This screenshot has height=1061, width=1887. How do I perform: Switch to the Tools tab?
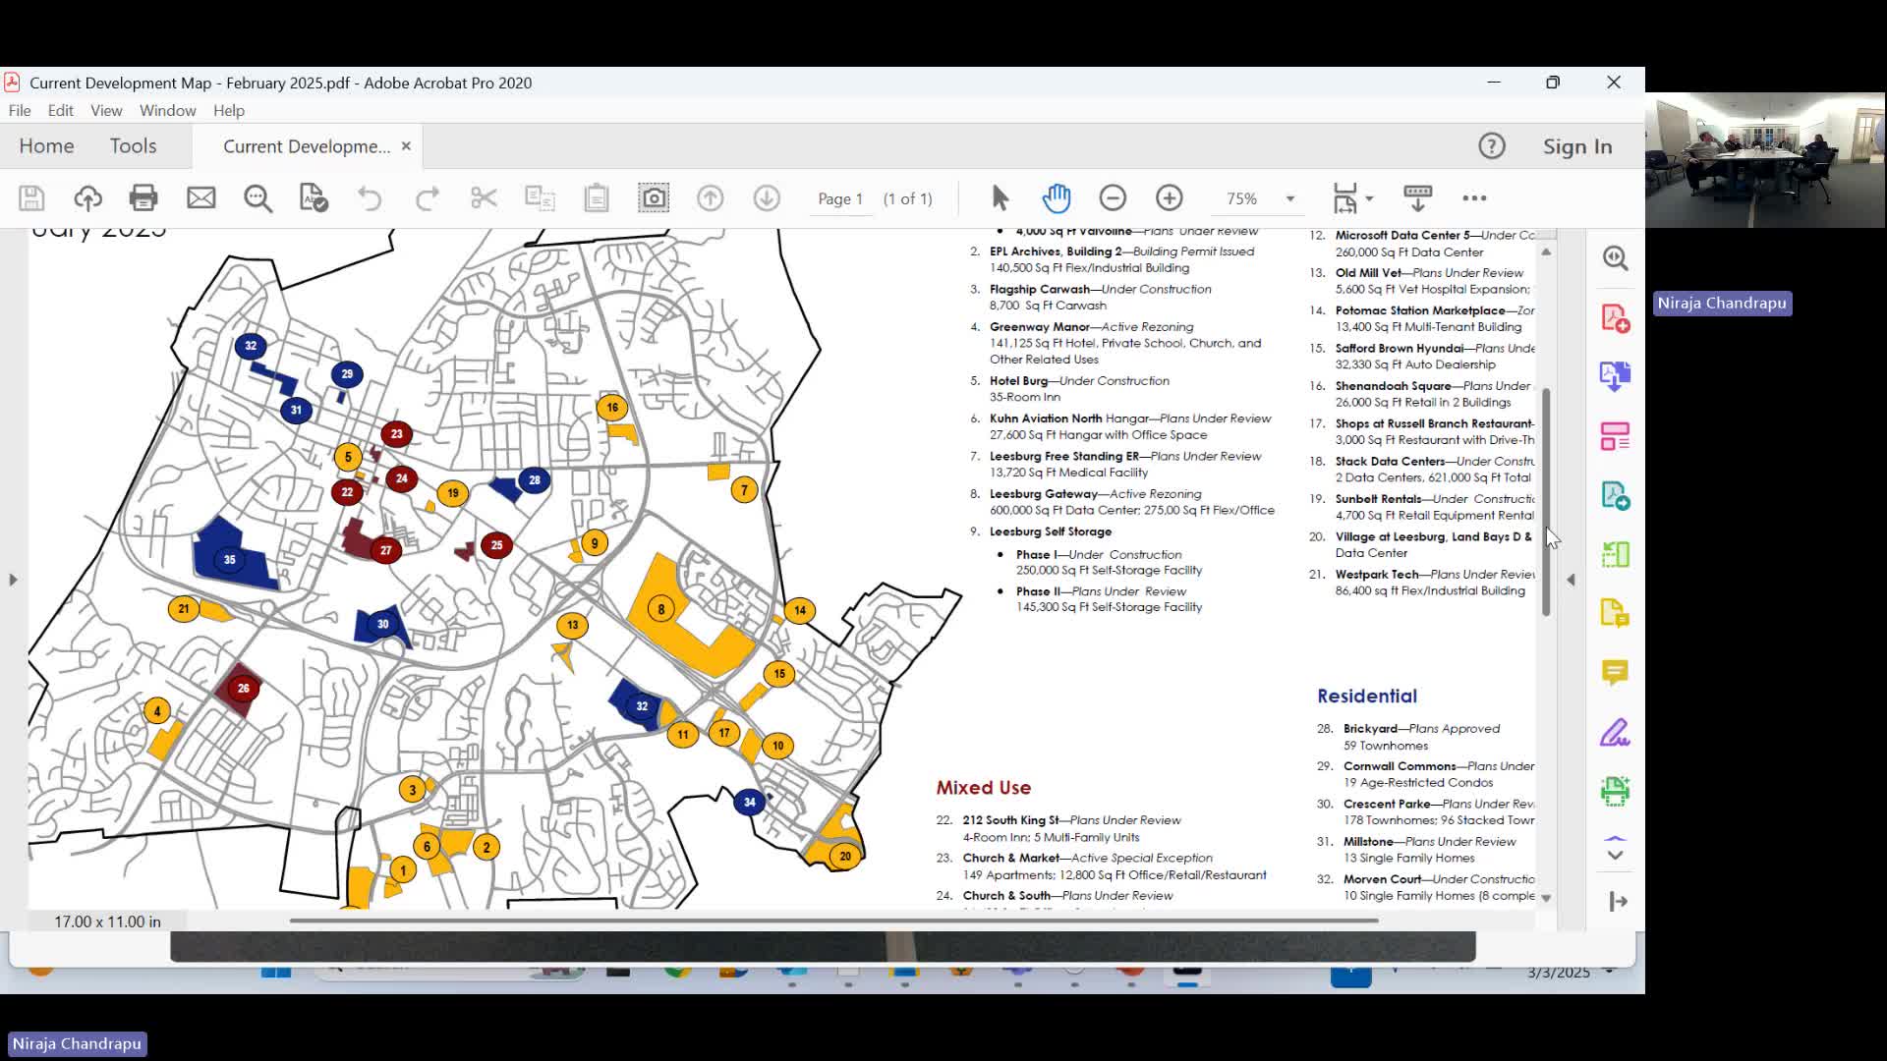point(133,146)
